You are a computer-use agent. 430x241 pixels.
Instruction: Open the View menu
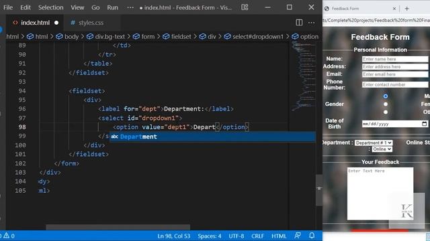[x=77, y=7]
